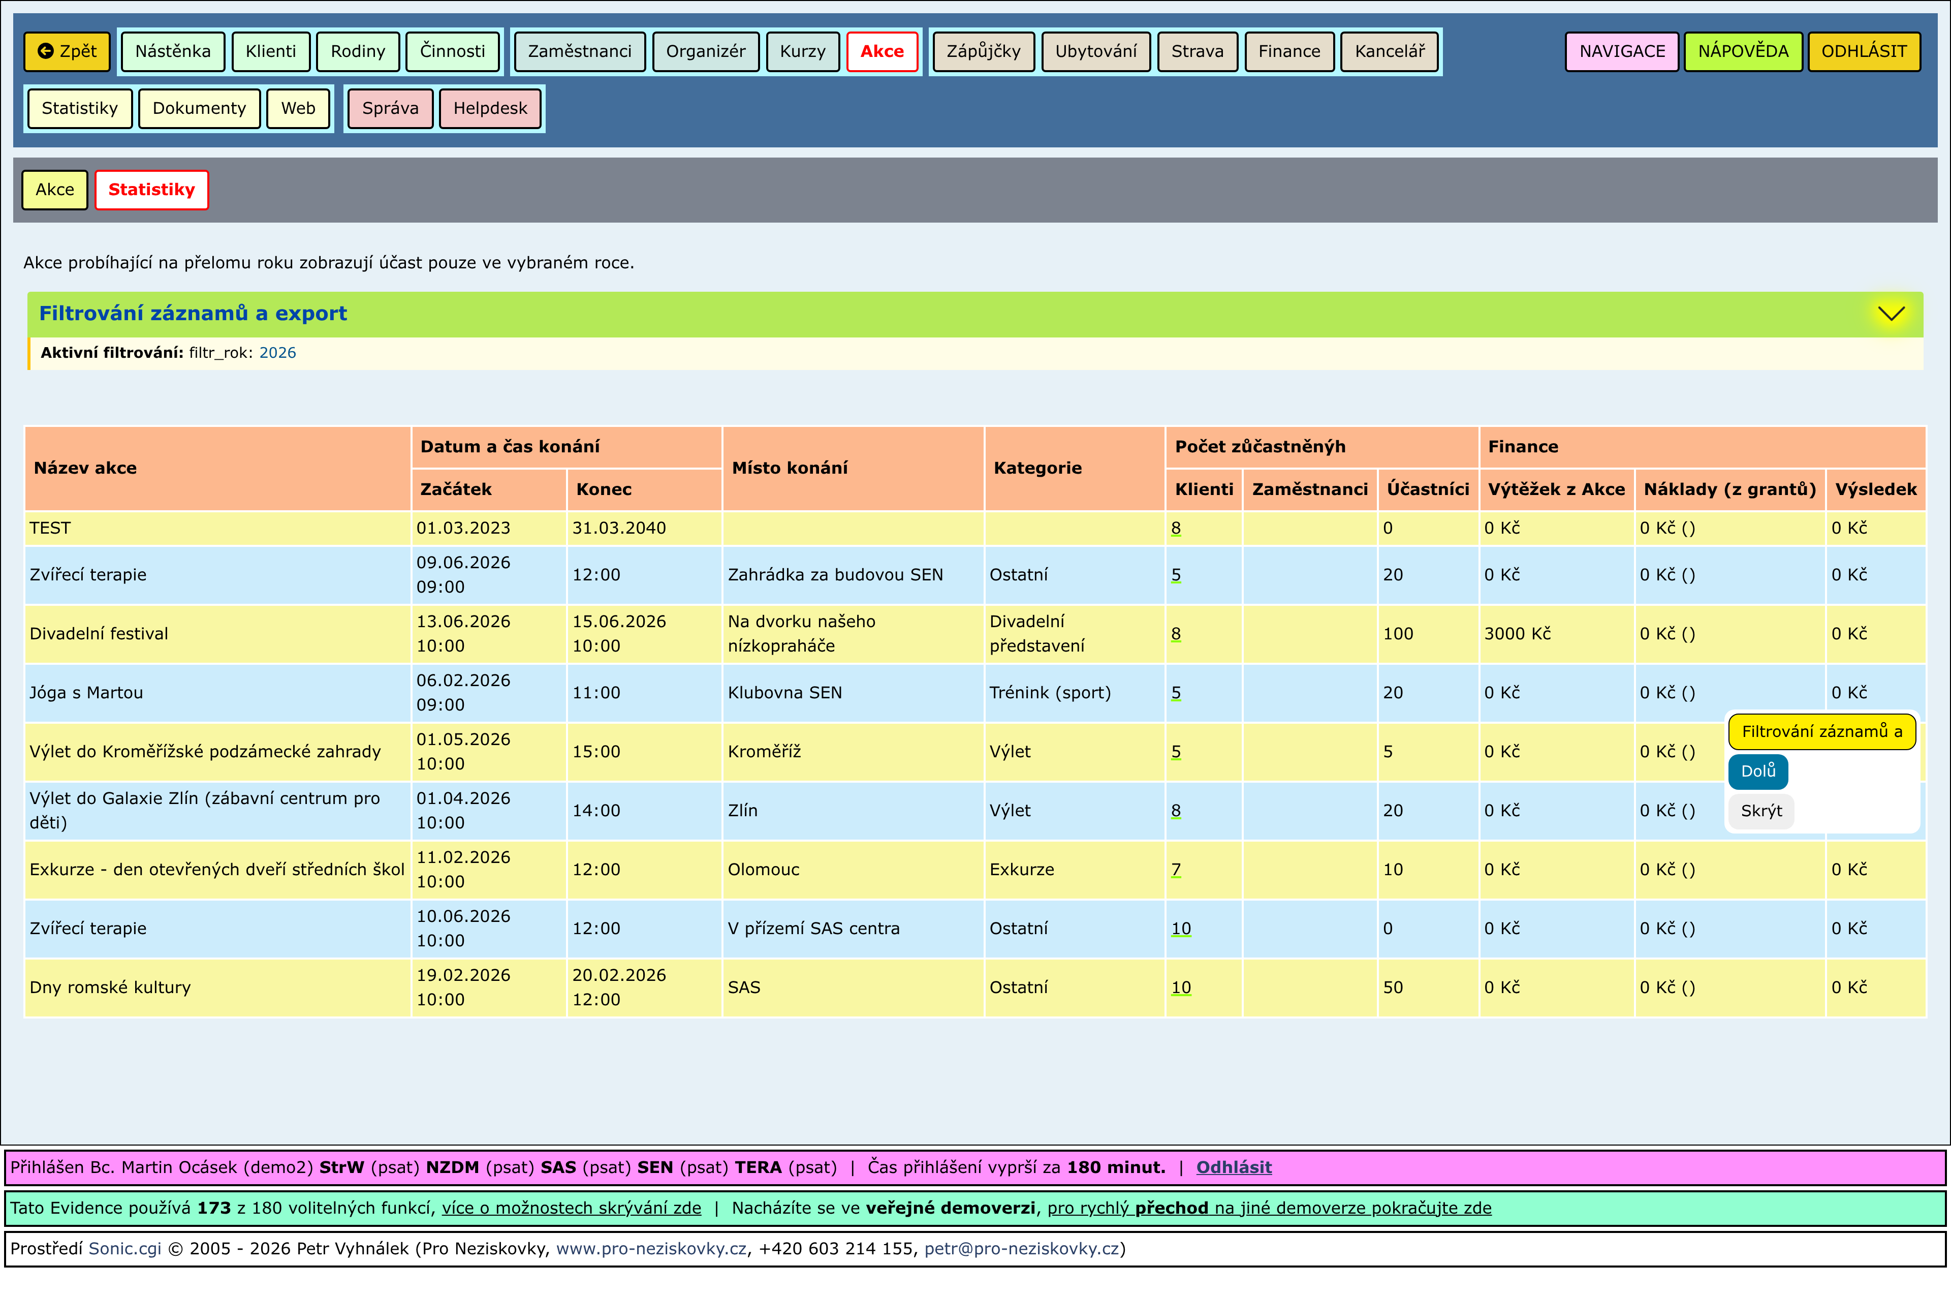Open NÁPOVĚDA help

click(1743, 51)
